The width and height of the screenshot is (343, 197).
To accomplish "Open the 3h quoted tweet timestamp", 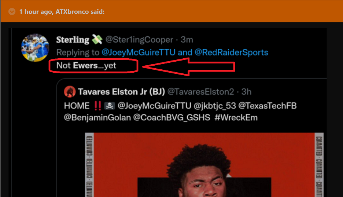I will (x=246, y=92).
